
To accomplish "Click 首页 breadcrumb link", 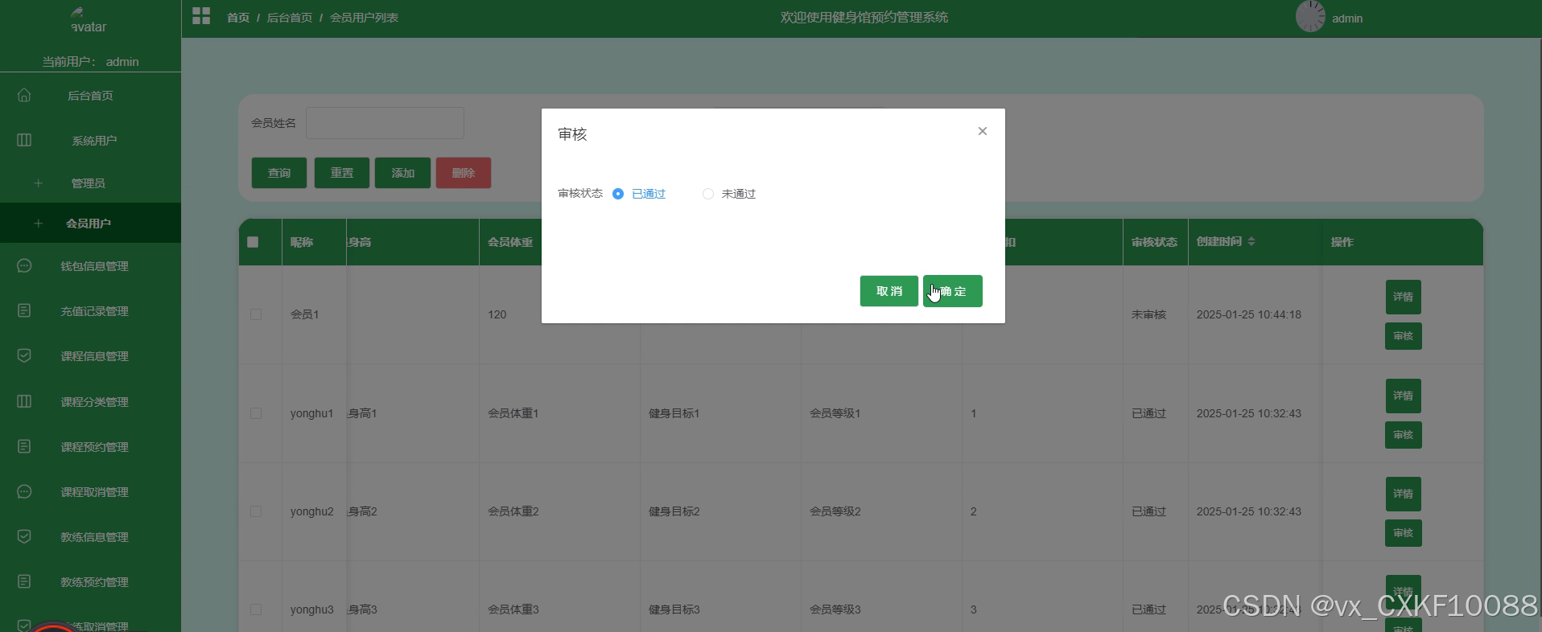I will point(238,18).
